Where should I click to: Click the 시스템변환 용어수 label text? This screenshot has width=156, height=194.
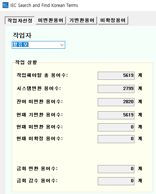coord(39,88)
